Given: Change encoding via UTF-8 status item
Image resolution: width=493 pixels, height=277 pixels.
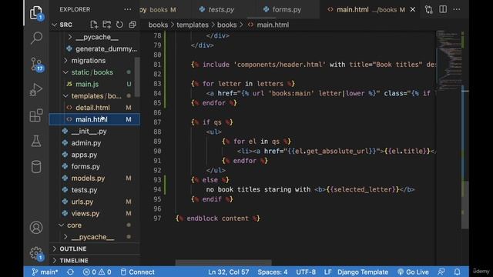Looking at the screenshot, I should pos(306,272).
